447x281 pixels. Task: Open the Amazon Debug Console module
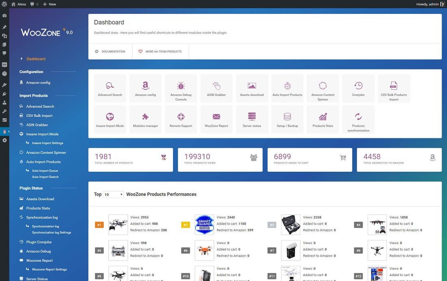pos(181,89)
